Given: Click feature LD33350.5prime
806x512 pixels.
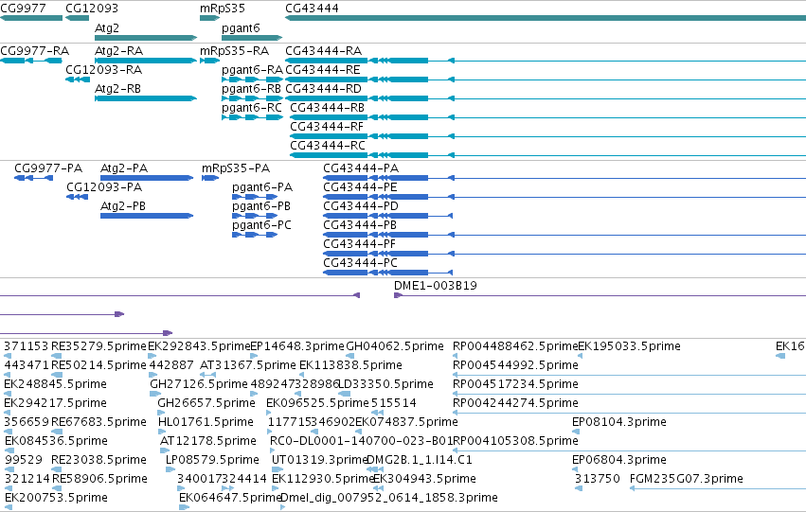Looking at the screenshot, I should 385,384.
